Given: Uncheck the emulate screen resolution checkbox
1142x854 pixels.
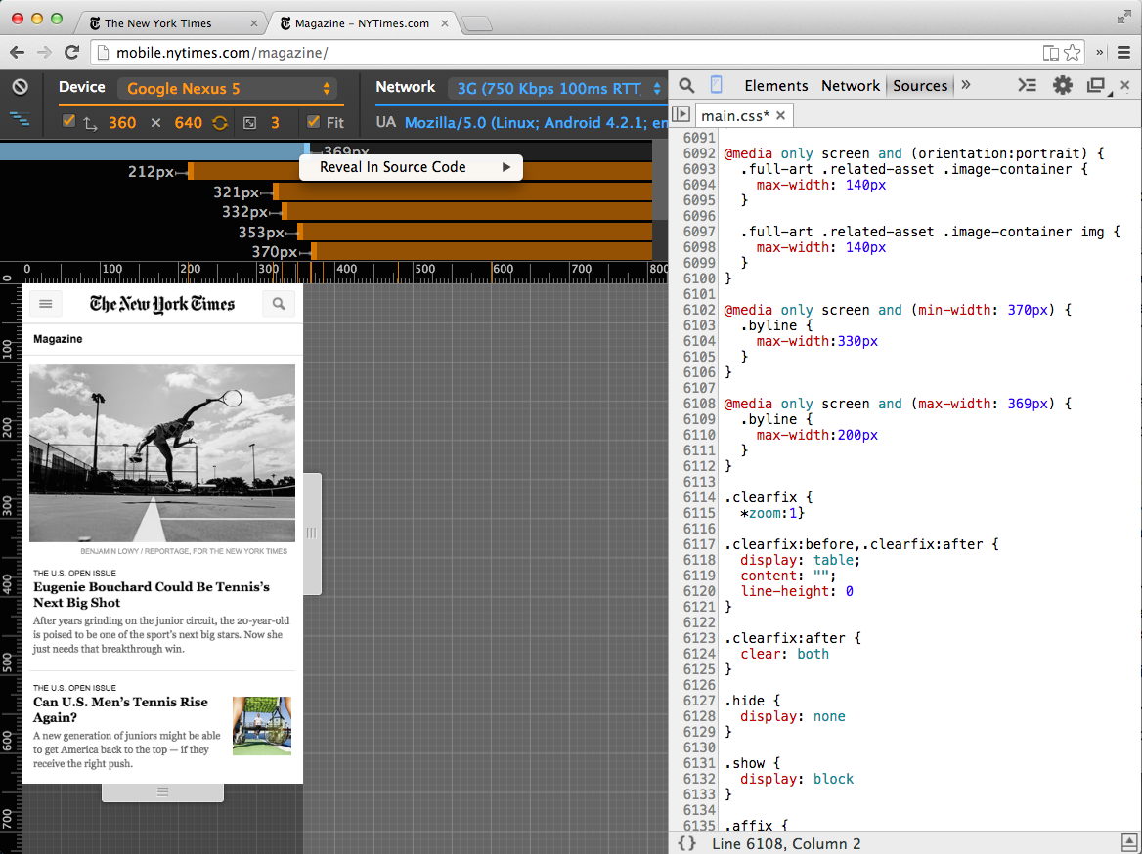Looking at the screenshot, I should click(x=68, y=122).
